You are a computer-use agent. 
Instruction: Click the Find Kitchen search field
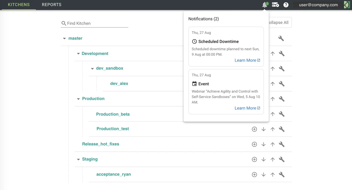97,23
